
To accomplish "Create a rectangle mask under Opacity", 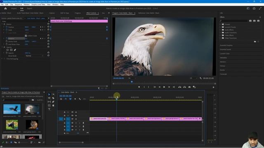I will point(11,50).
